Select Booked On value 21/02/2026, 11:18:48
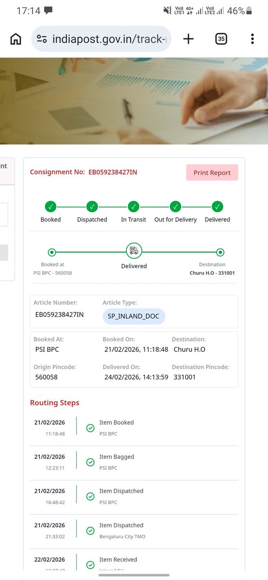Screen dimensions: 268x580 tap(136, 349)
